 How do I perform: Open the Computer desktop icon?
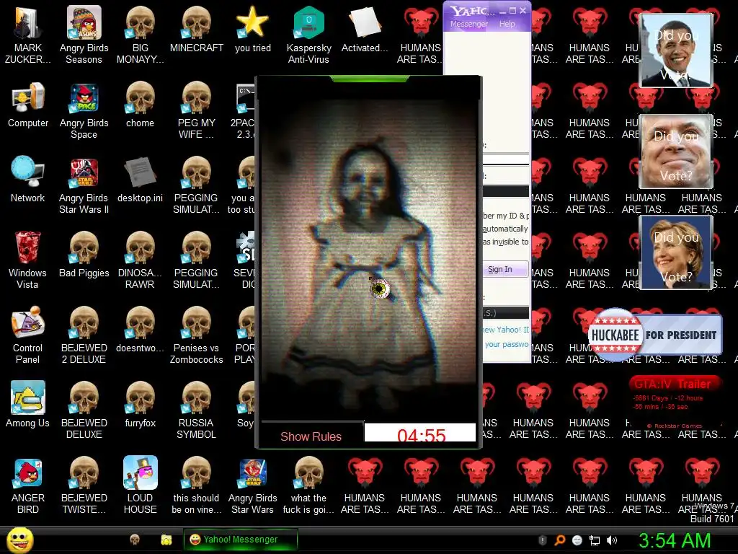[x=28, y=105]
